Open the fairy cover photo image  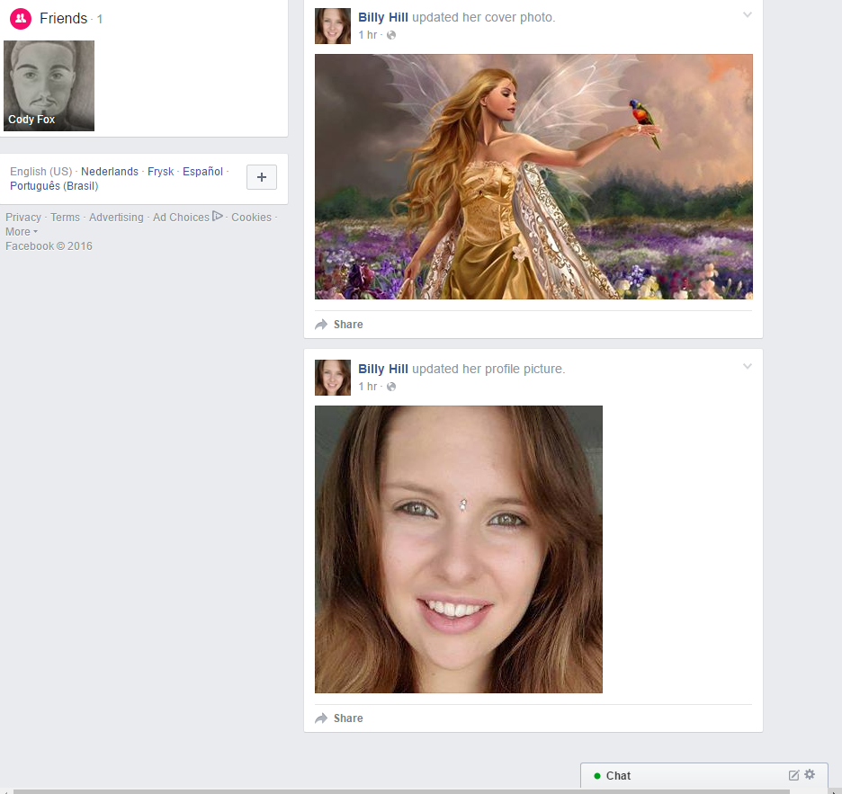(533, 176)
